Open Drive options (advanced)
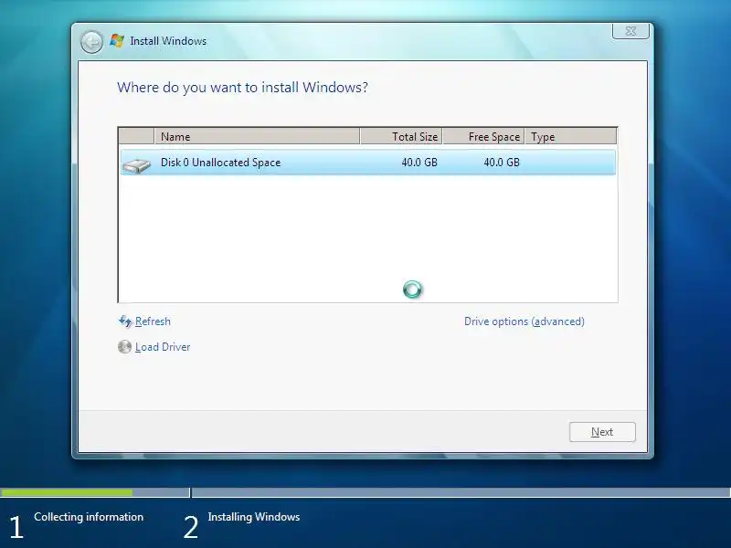 (524, 321)
